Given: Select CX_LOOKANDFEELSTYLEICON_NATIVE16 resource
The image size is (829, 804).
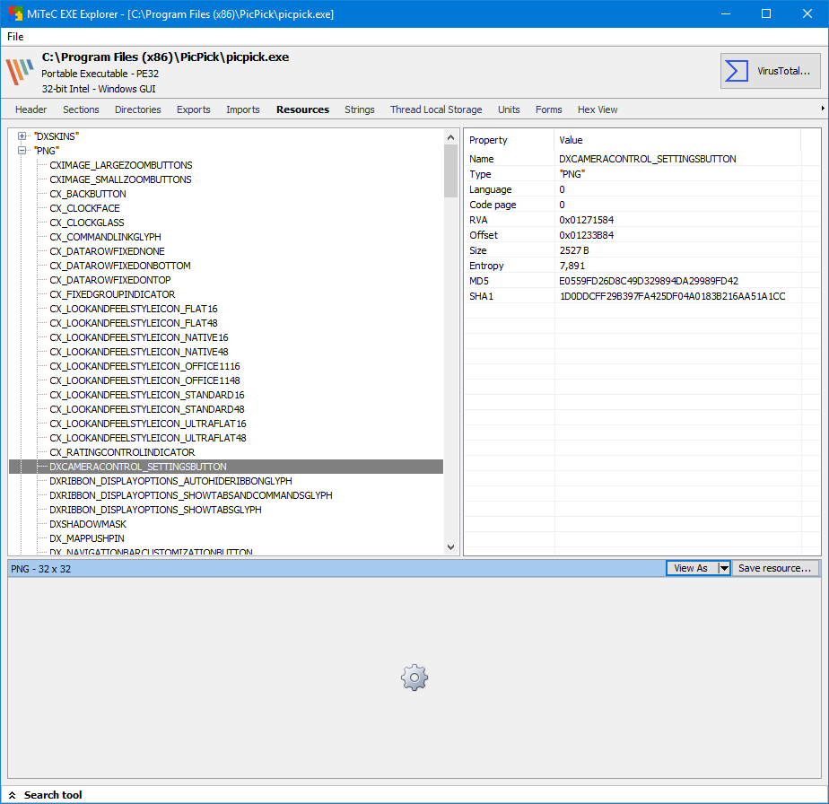Looking at the screenshot, I should click(138, 336).
